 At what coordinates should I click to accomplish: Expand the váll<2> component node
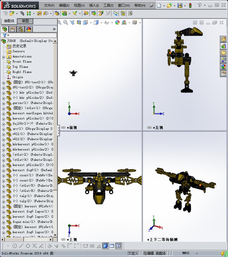point(3,140)
